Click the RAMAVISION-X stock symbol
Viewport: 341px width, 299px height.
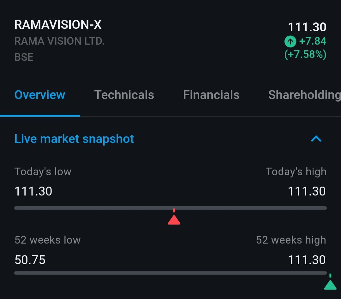click(x=58, y=24)
